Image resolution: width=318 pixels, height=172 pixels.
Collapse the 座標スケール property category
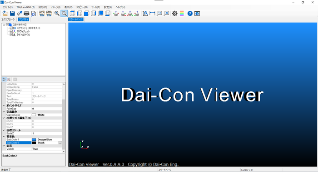4,130
